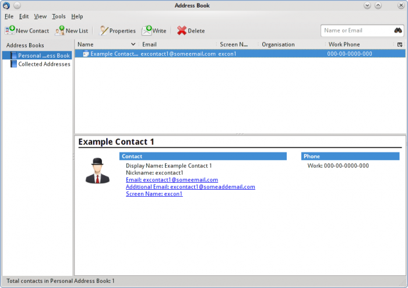The image size is (408, 288).
Task: Click the Screen Name: excon1 link
Action: point(154,194)
